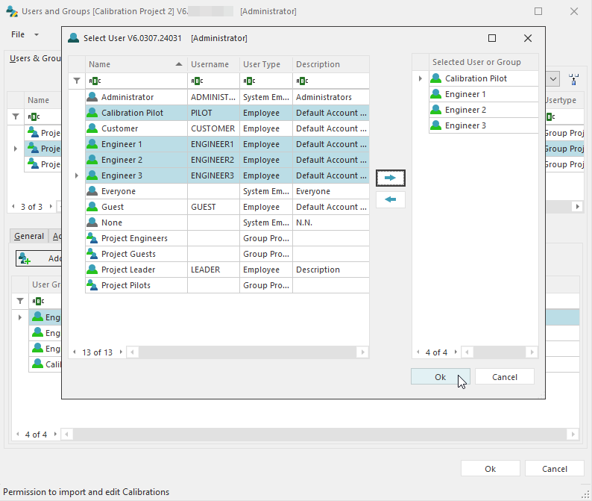Click the Calibration Pilot icon in selected list
The image size is (592, 501).
click(436, 78)
